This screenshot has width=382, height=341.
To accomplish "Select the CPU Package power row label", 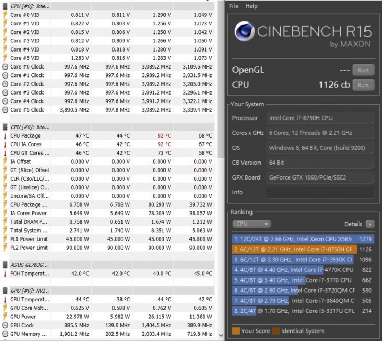I will pyautogui.click(x=29, y=204).
